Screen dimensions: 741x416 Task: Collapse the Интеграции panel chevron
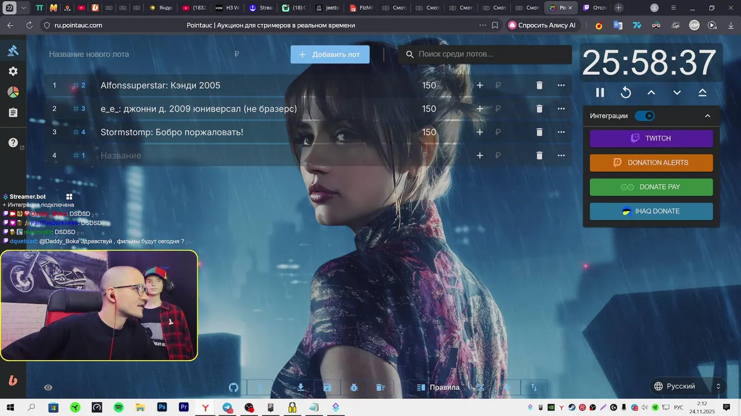[707, 116]
